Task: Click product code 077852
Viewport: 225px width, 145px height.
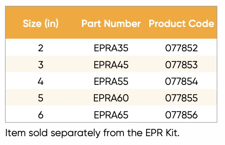Action: point(181,48)
